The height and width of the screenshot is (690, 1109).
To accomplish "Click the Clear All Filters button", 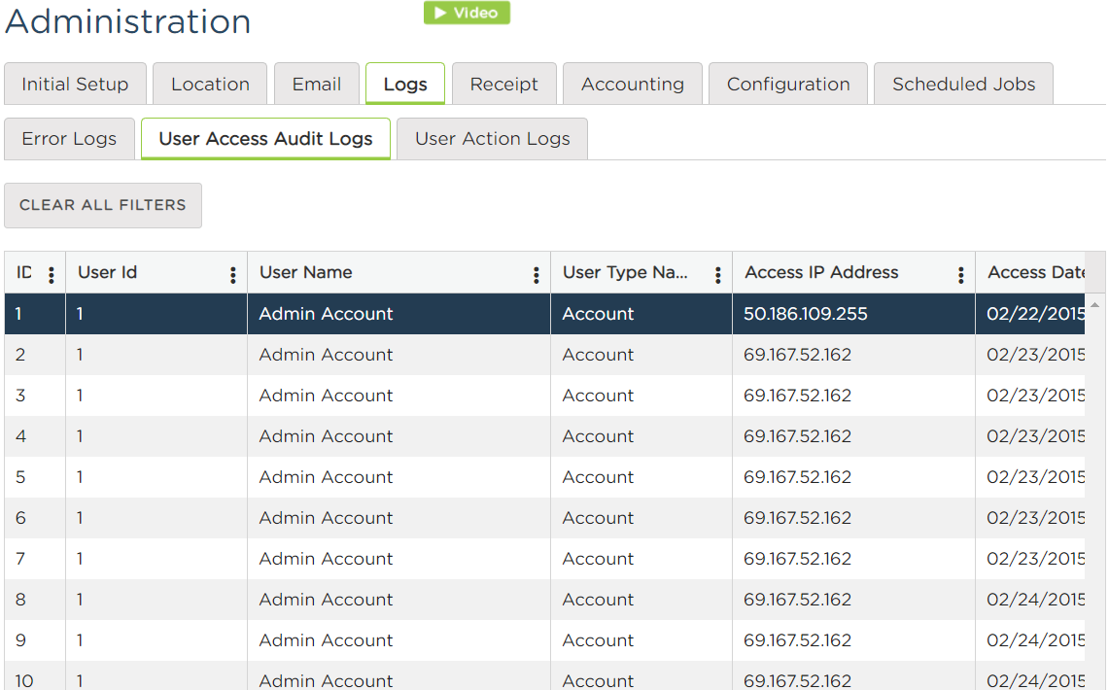I will point(103,205).
